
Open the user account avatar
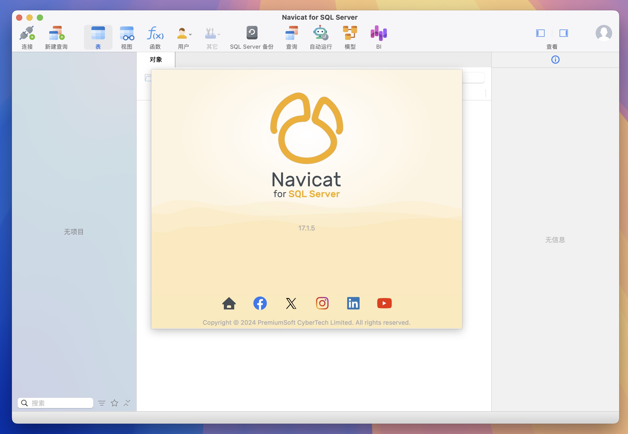pyautogui.click(x=604, y=33)
